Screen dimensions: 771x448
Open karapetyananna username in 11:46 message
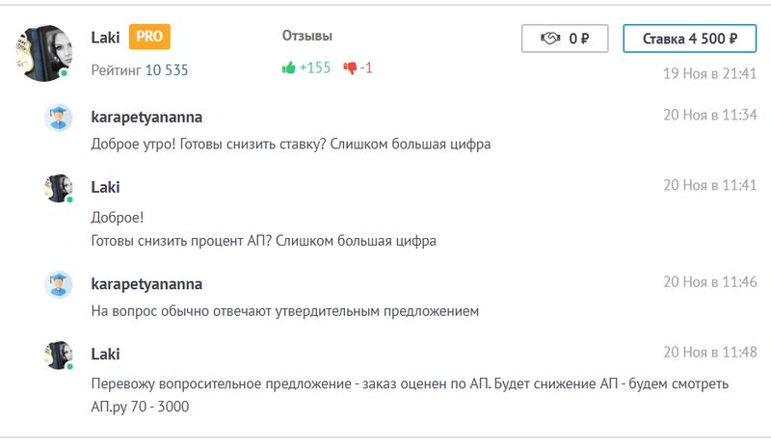click(x=146, y=284)
